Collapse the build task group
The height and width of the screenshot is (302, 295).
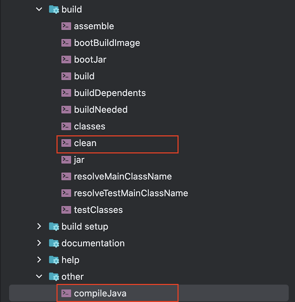(x=39, y=9)
